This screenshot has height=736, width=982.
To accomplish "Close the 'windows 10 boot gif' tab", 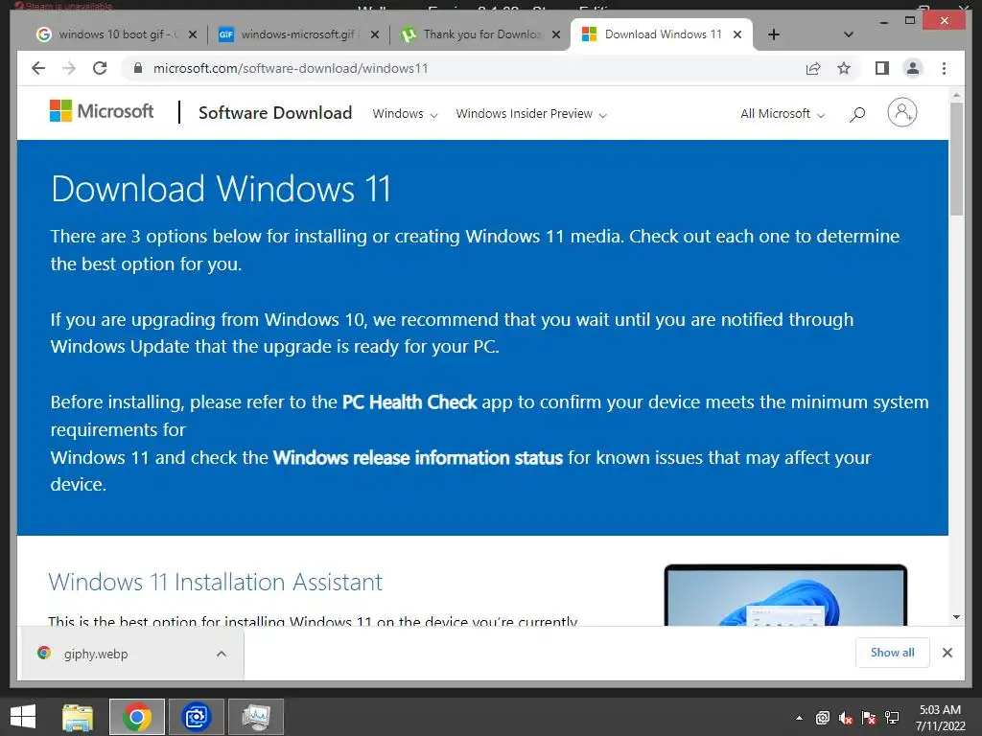I will click(193, 34).
